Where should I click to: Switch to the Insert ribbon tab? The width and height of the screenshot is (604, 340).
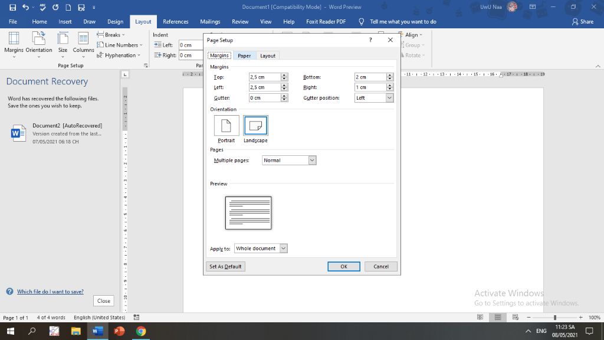coord(65,22)
